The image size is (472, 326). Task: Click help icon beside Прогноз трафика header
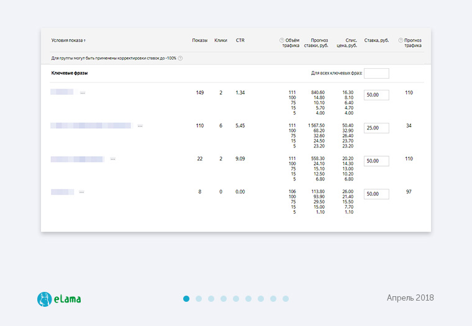(401, 40)
